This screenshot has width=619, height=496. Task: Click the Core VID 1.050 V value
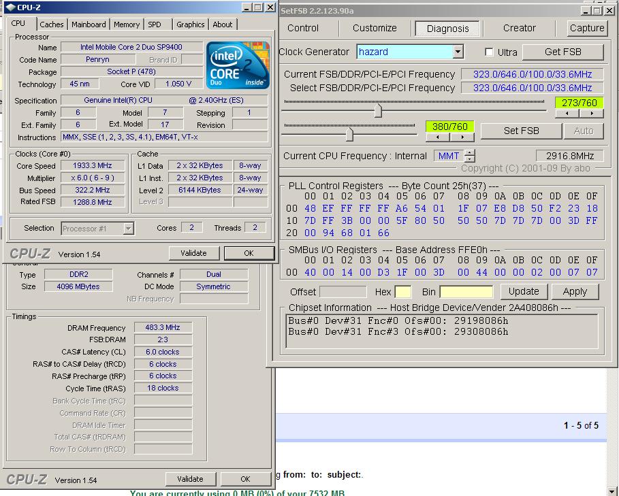click(x=178, y=84)
